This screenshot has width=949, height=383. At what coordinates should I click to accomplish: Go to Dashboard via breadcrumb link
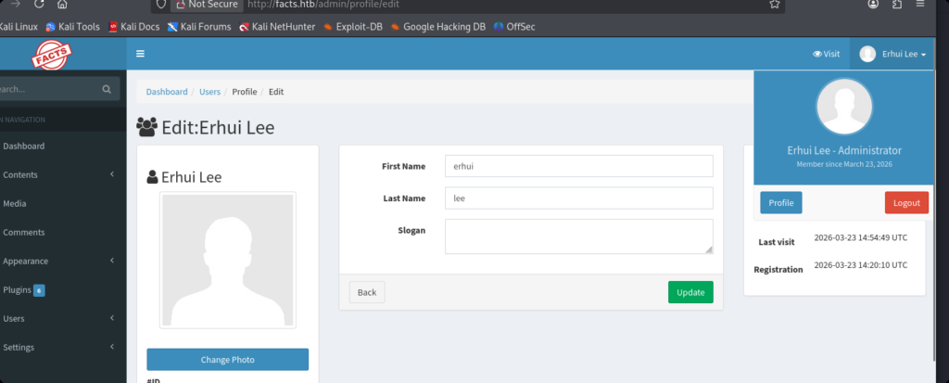[x=166, y=92]
